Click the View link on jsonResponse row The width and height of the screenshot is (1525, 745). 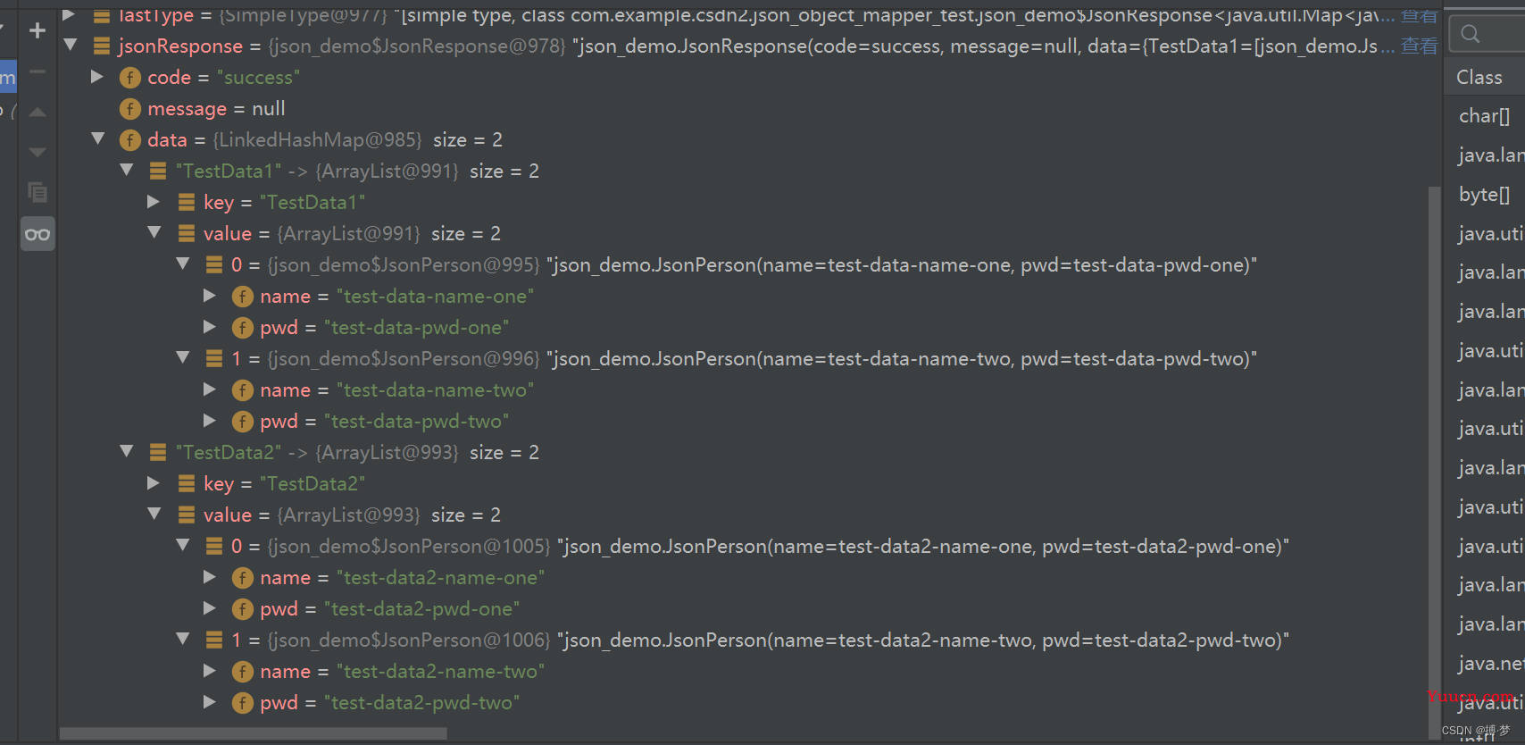point(1419,46)
